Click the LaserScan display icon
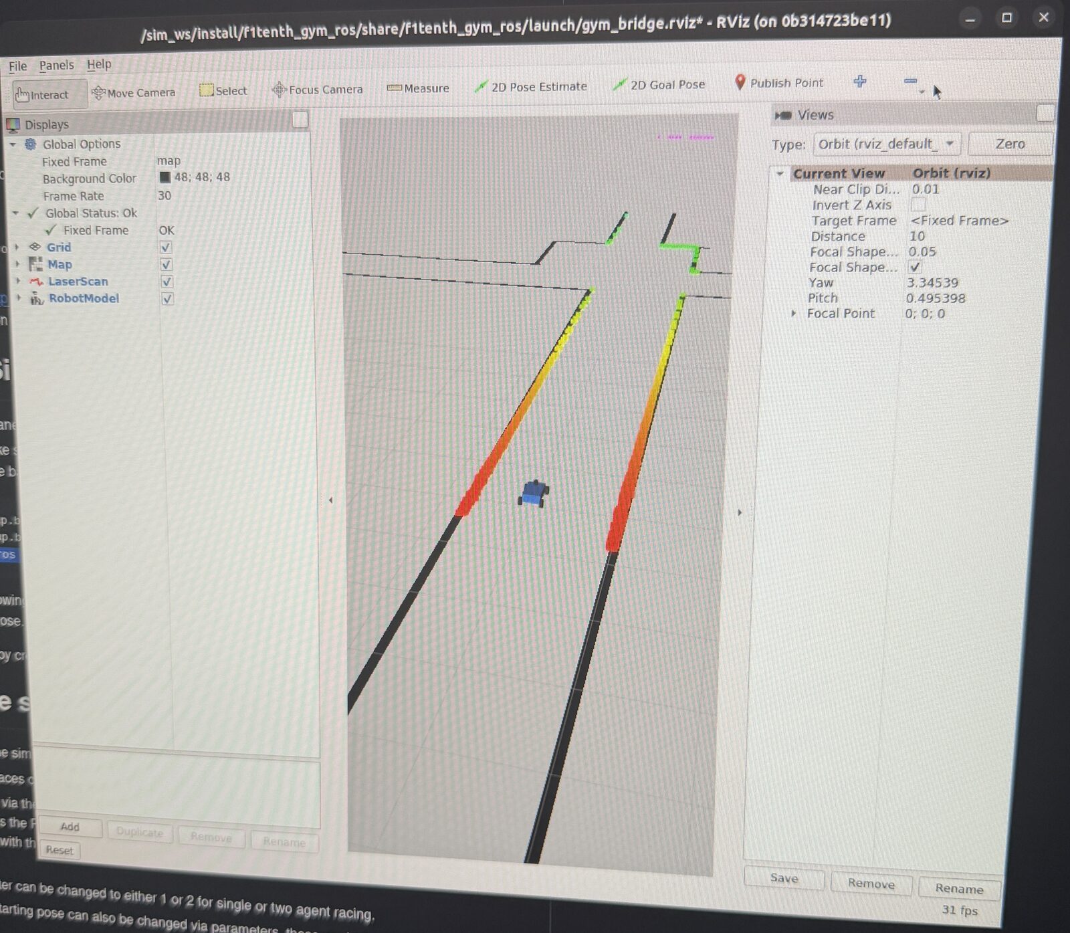This screenshot has width=1070, height=933. (37, 282)
